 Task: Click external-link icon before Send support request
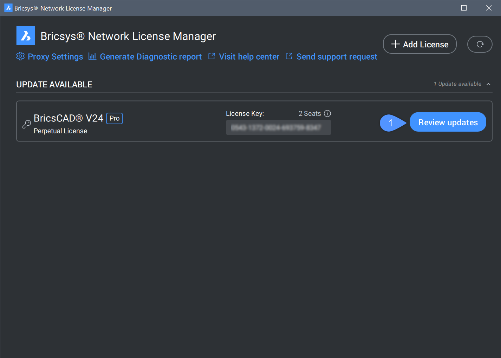pyautogui.click(x=289, y=57)
